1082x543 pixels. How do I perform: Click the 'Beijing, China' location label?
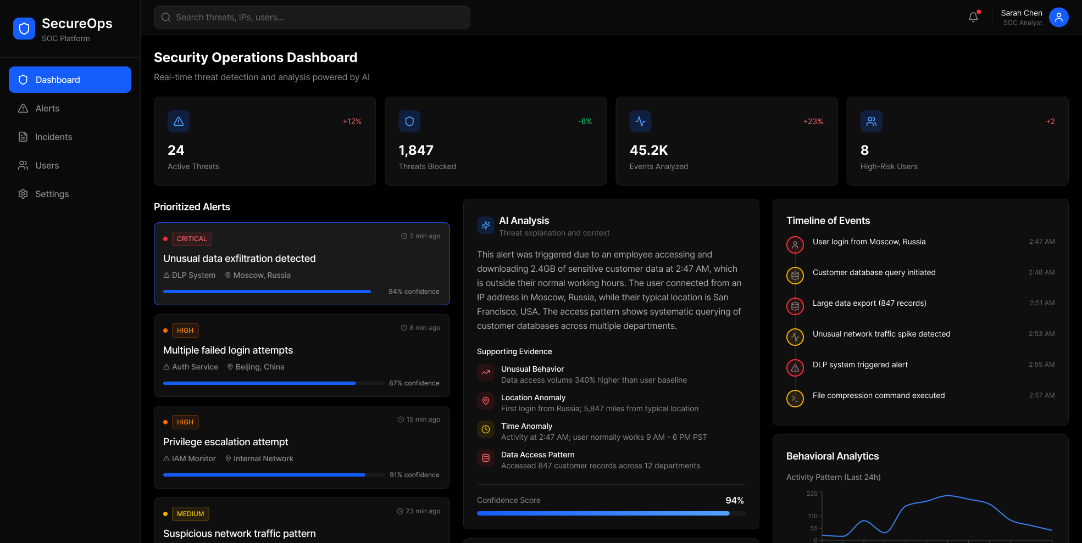coord(260,367)
